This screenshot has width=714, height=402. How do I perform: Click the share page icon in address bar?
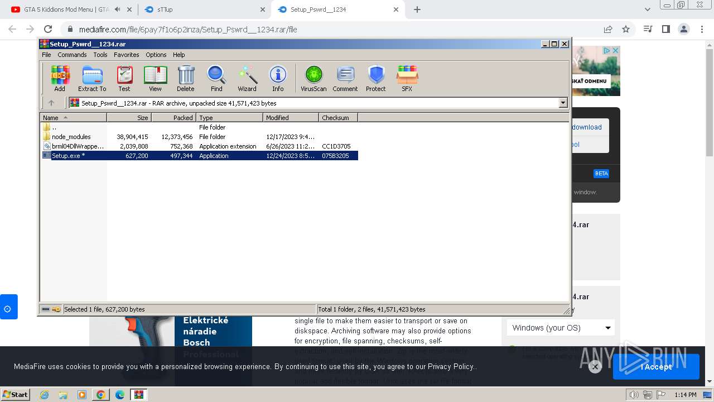(608, 29)
